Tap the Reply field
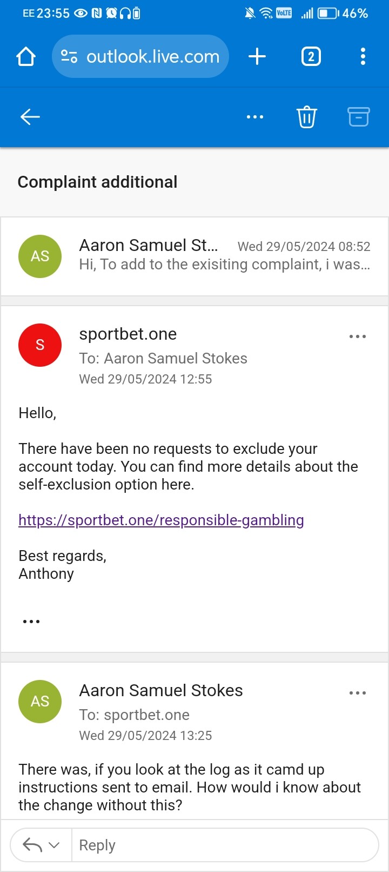The height and width of the screenshot is (872, 389). click(225, 845)
